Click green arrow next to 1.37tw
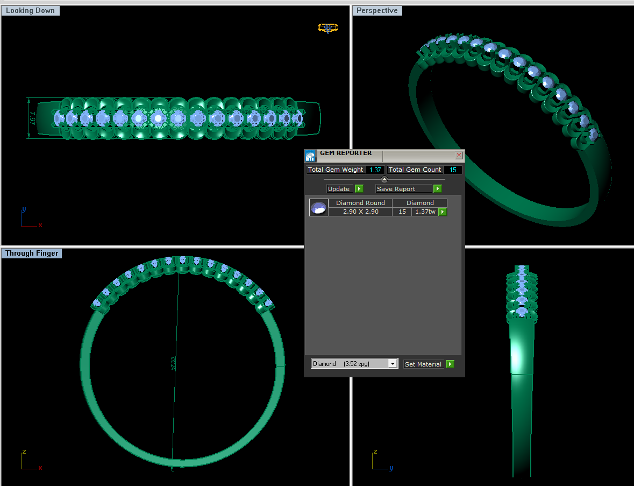The height and width of the screenshot is (486, 634). [x=443, y=212]
